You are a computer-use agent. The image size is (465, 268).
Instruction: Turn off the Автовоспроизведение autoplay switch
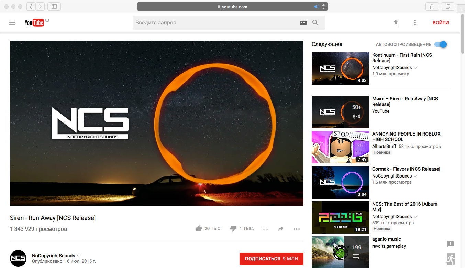click(x=441, y=44)
